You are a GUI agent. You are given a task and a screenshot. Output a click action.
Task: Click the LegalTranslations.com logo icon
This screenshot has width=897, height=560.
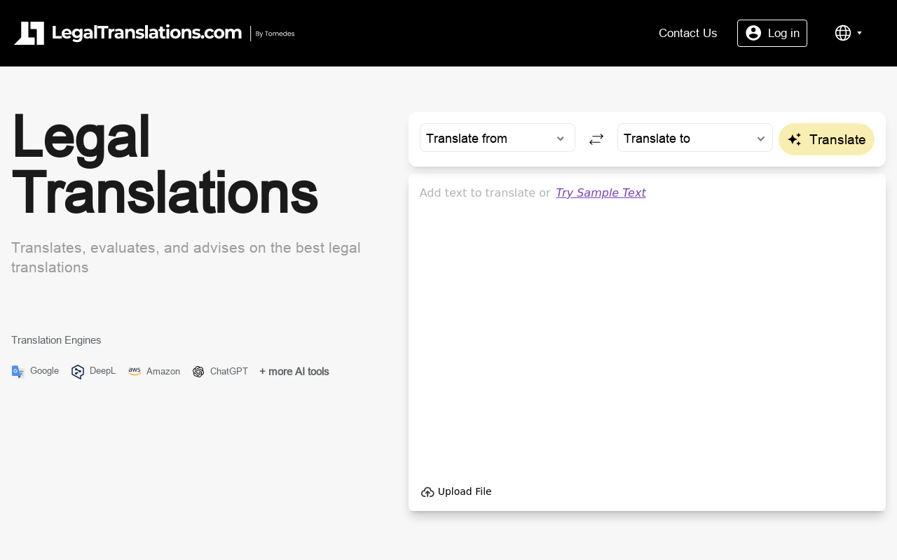29,33
